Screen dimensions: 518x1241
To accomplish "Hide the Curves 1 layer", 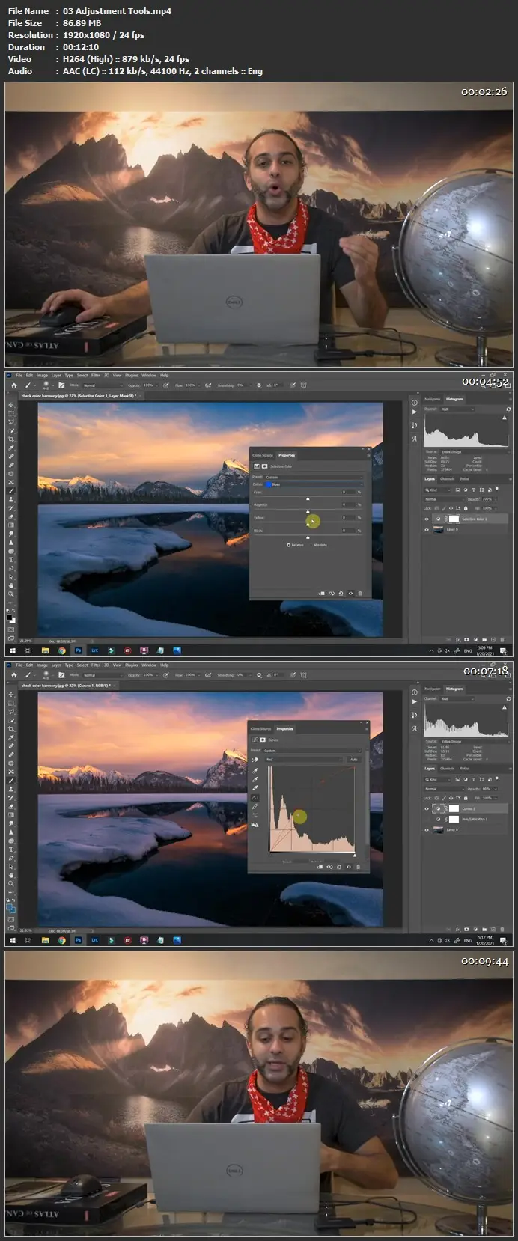I will pyautogui.click(x=427, y=808).
